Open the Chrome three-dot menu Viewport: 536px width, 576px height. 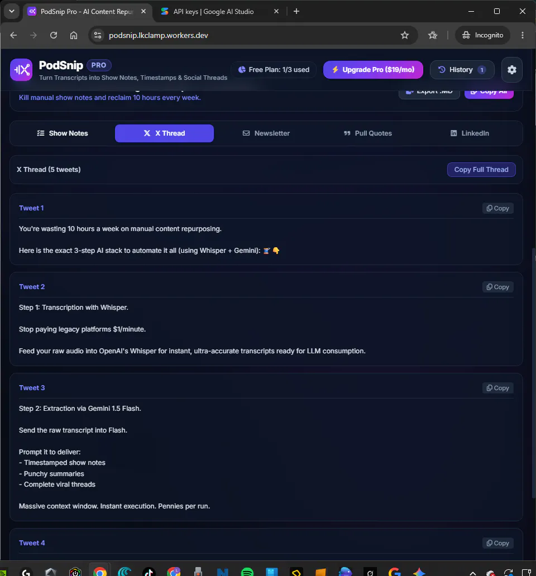523,35
